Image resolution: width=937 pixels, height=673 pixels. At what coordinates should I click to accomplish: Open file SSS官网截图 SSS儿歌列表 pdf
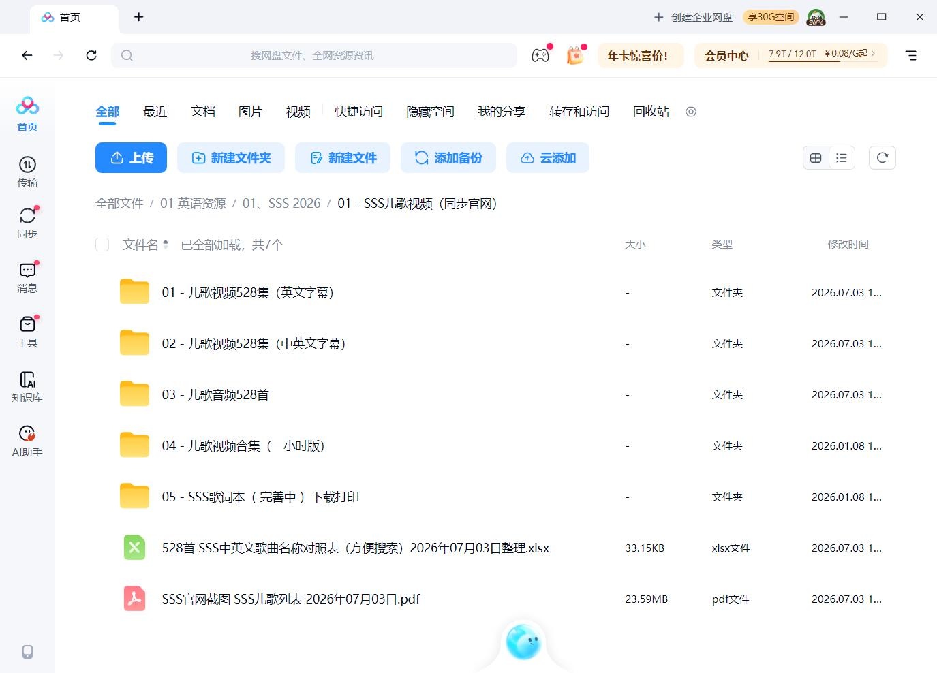291,599
